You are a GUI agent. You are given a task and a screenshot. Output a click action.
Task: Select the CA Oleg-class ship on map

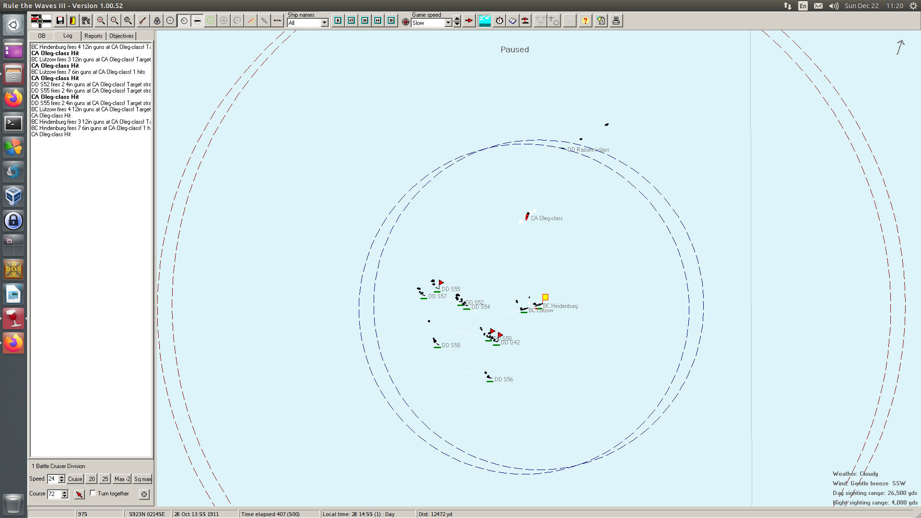point(527,216)
